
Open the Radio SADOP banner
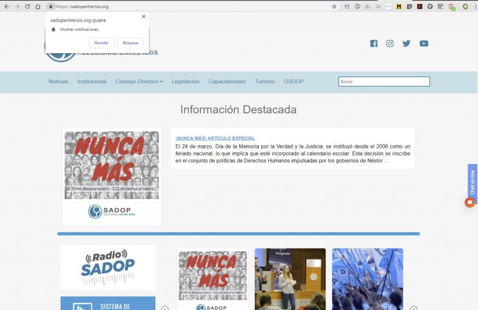[108, 268]
